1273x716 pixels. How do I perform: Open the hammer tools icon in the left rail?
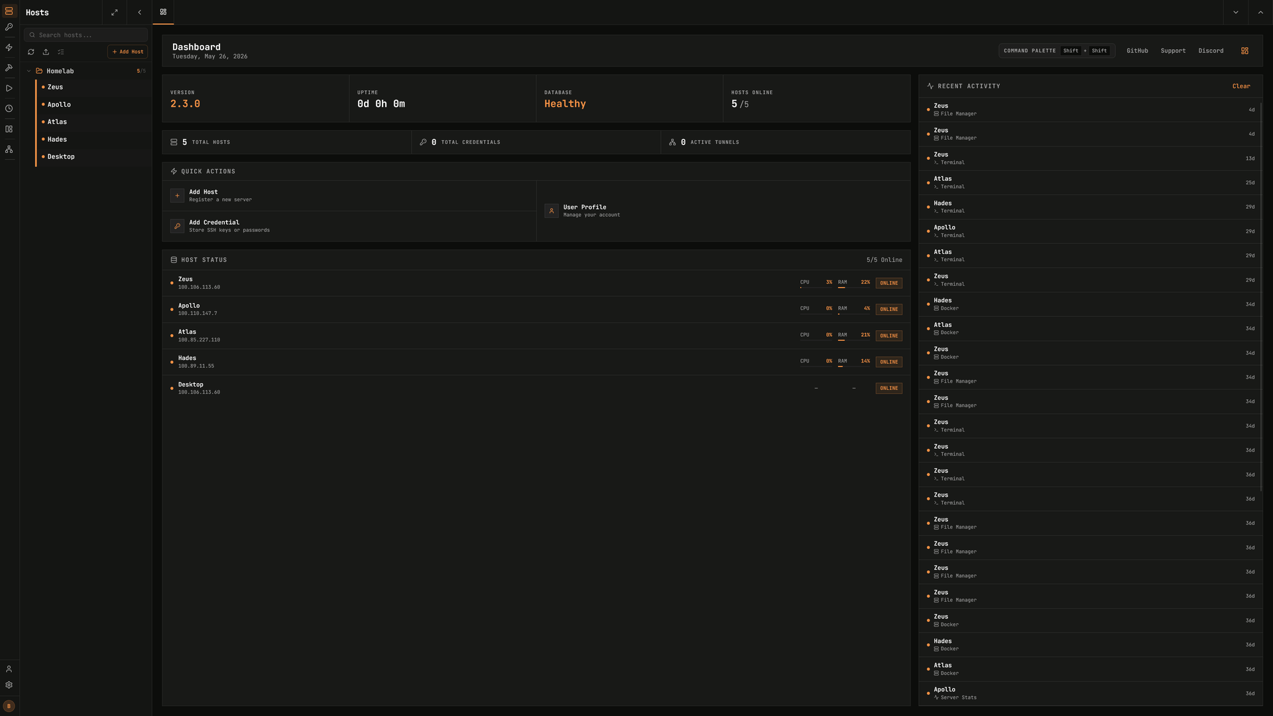coord(9,68)
